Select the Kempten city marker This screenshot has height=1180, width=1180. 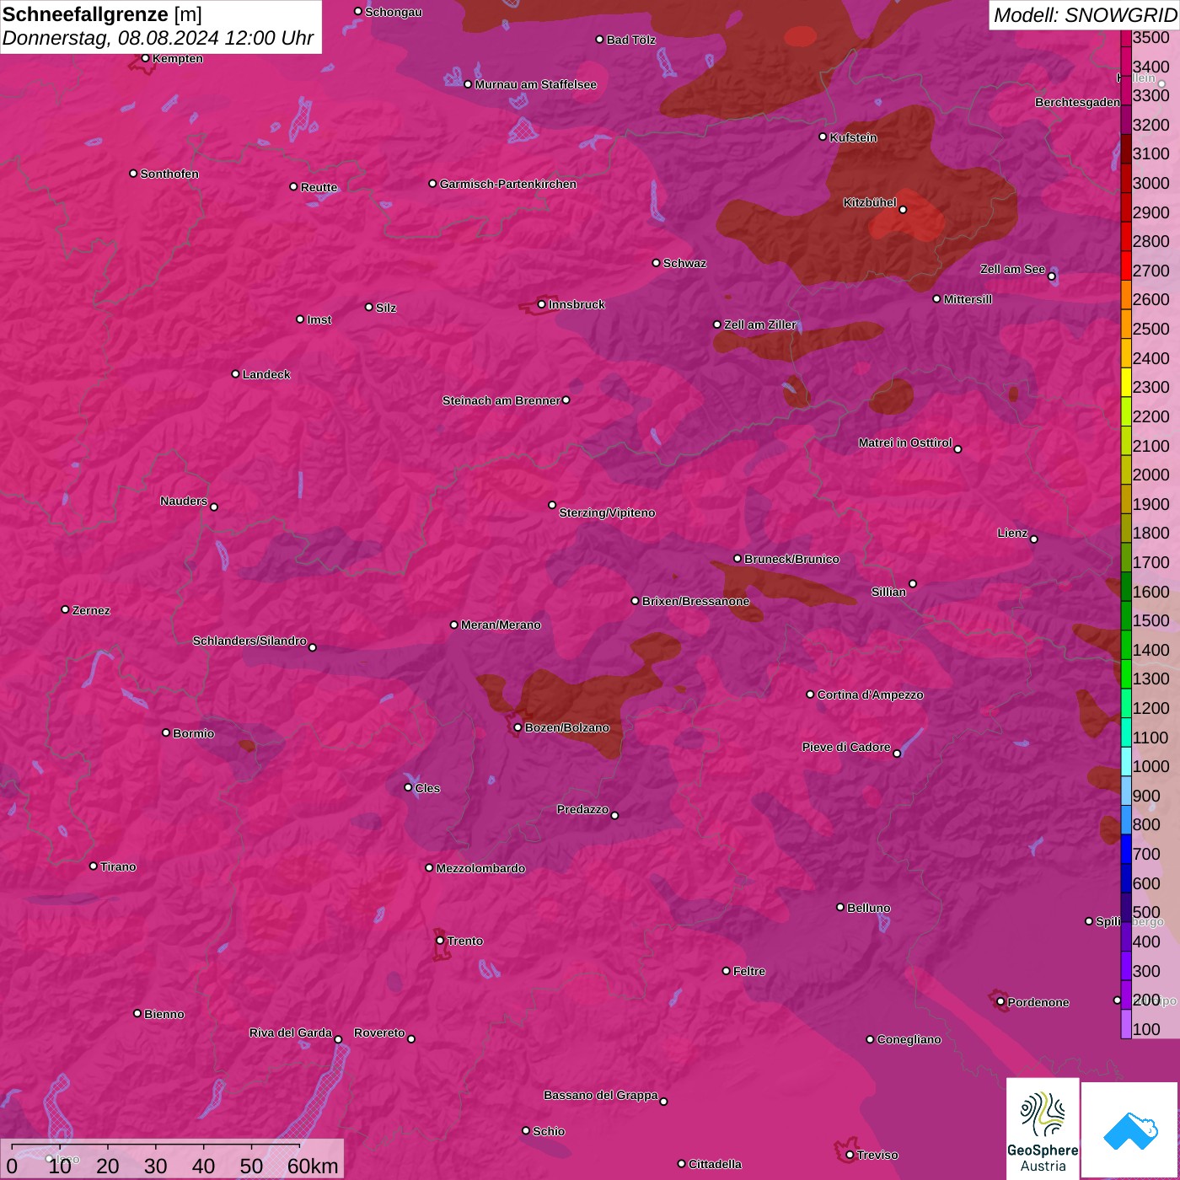tap(146, 58)
